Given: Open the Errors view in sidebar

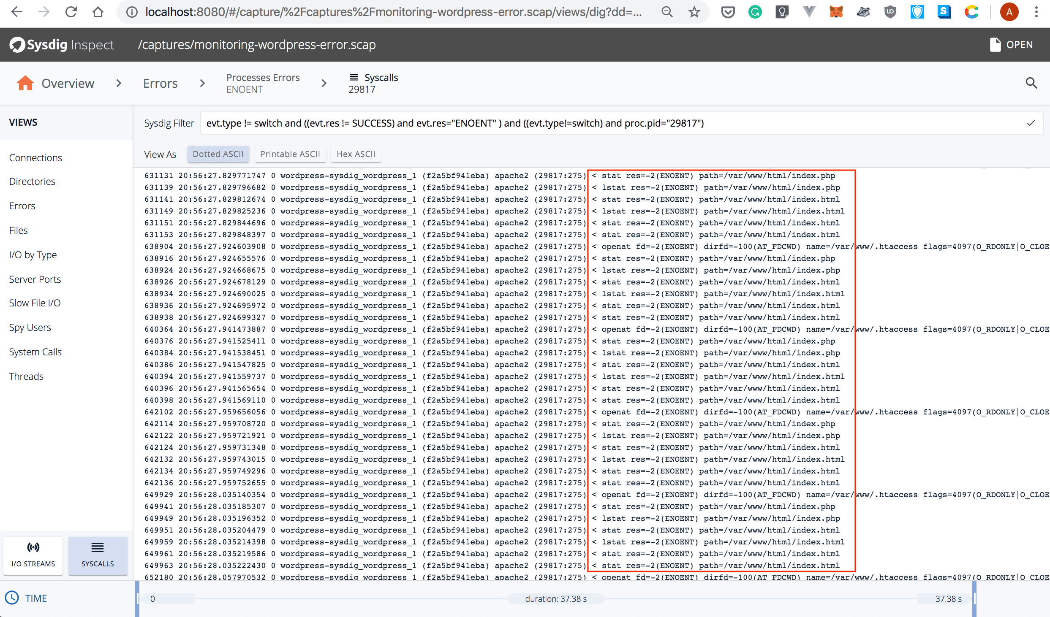Looking at the screenshot, I should point(22,206).
